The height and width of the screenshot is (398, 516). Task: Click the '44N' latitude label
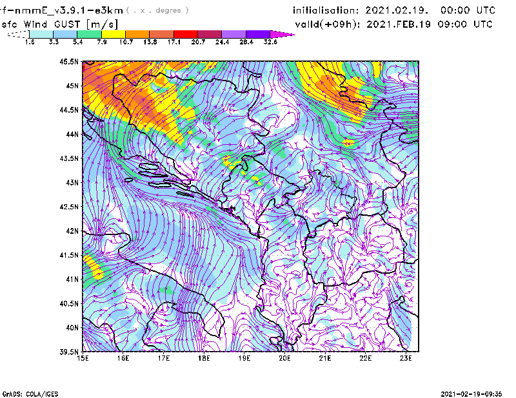tap(72, 134)
